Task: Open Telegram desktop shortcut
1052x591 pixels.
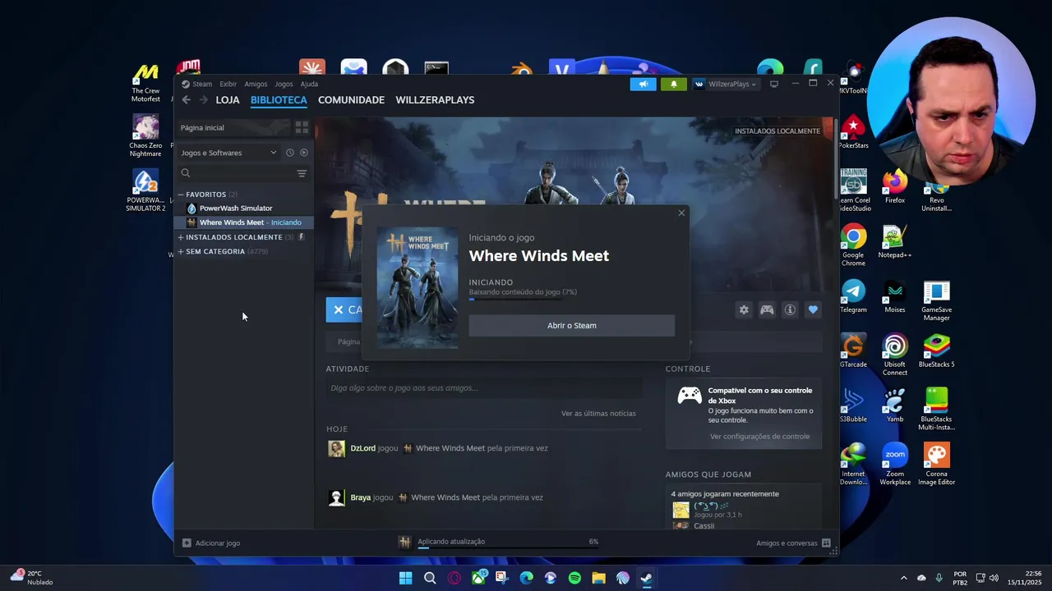Action: pos(853,297)
